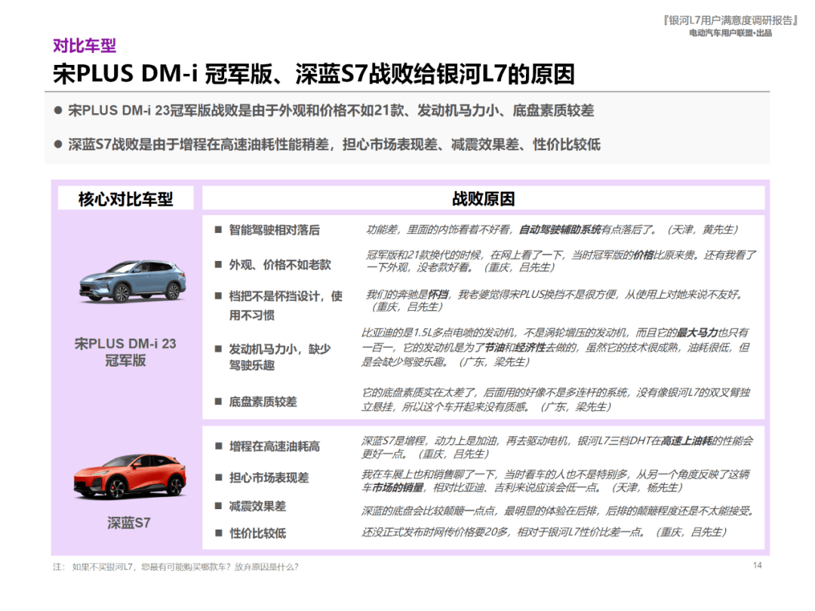
Task: Select the quote starting 还没正式发布时网传价格
Action: pos(543,532)
